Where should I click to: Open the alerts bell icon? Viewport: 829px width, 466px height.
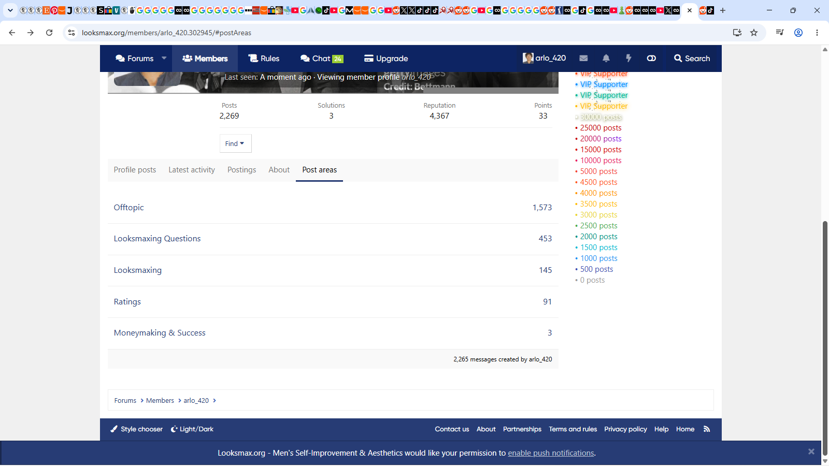pos(606,59)
